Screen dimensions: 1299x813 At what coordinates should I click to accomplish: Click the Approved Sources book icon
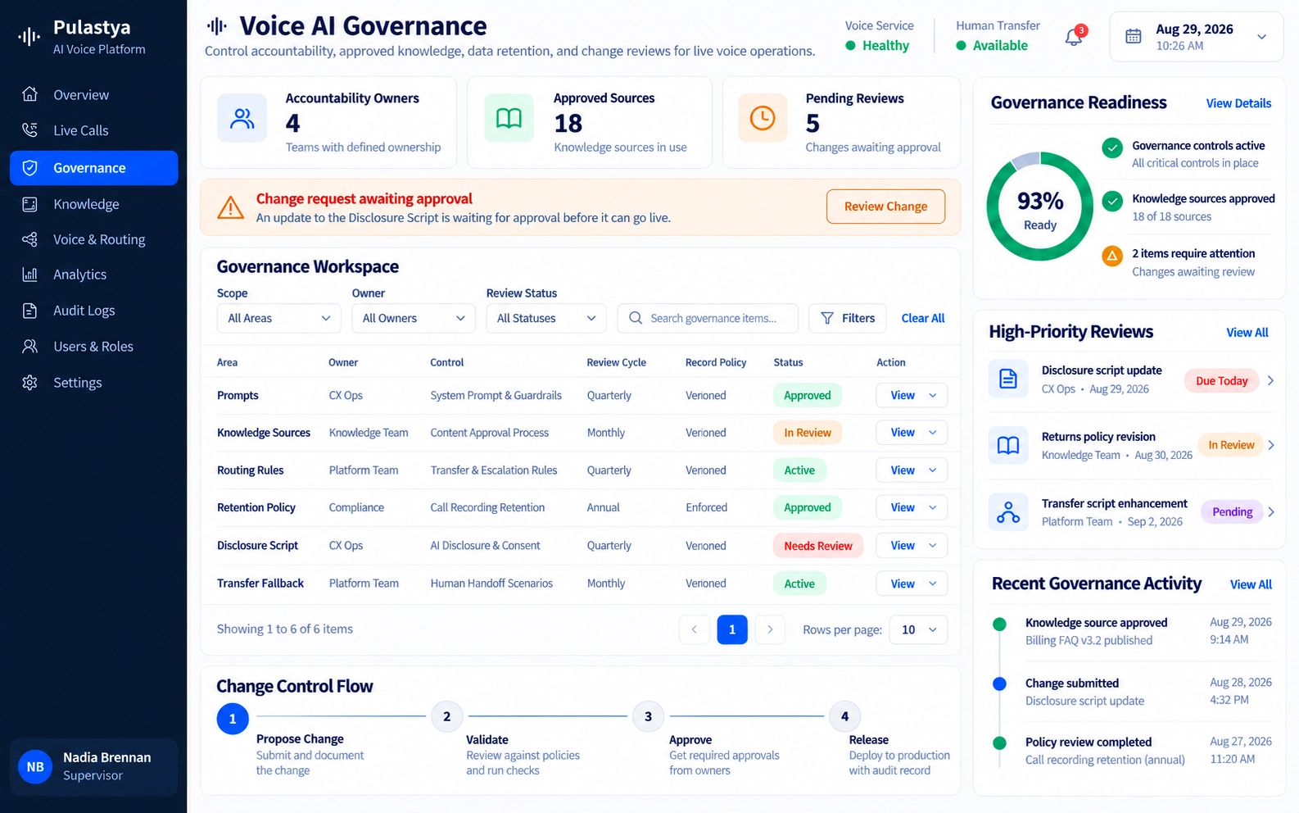(x=509, y=118)
